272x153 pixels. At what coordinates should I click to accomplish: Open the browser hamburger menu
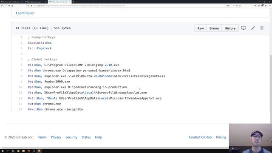click(270, 6)
